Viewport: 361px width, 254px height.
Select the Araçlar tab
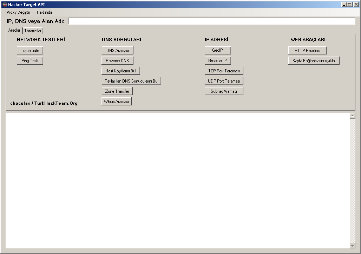pos(14,30)
